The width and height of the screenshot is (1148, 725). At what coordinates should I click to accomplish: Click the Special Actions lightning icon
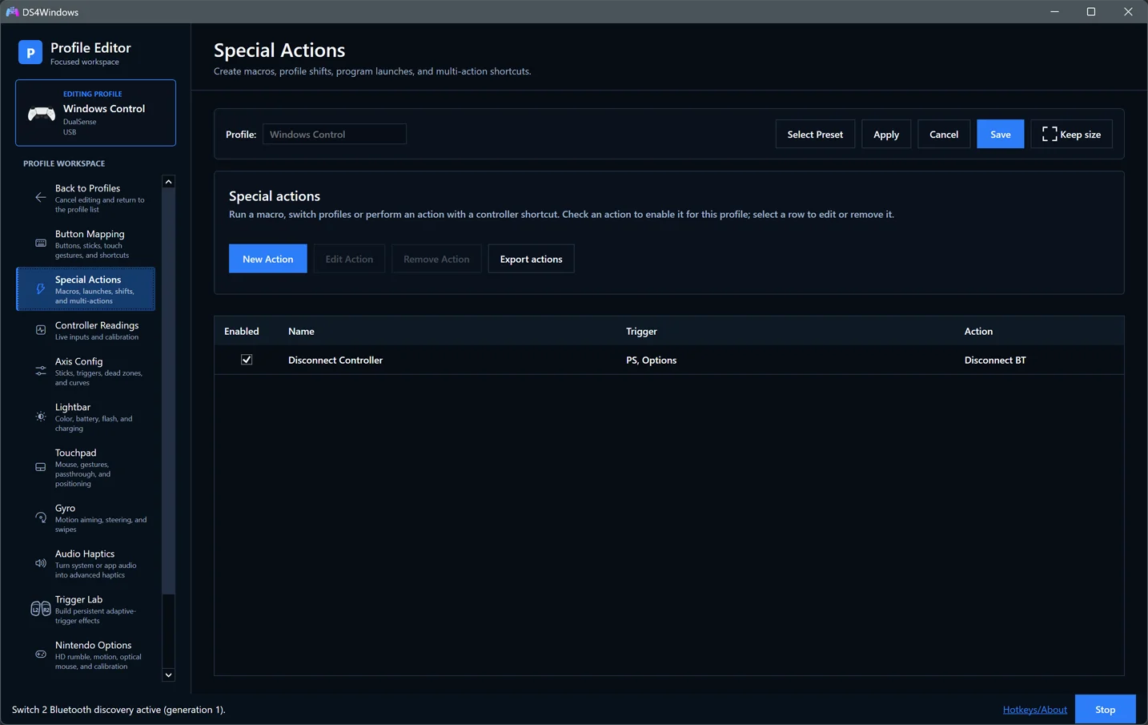coord(41,289)
